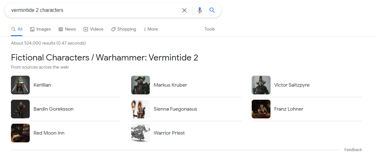This screenshot has width=376, height=162.
Task: Select the All results tab
Action: pyautogui.click(x=17, y=29)
